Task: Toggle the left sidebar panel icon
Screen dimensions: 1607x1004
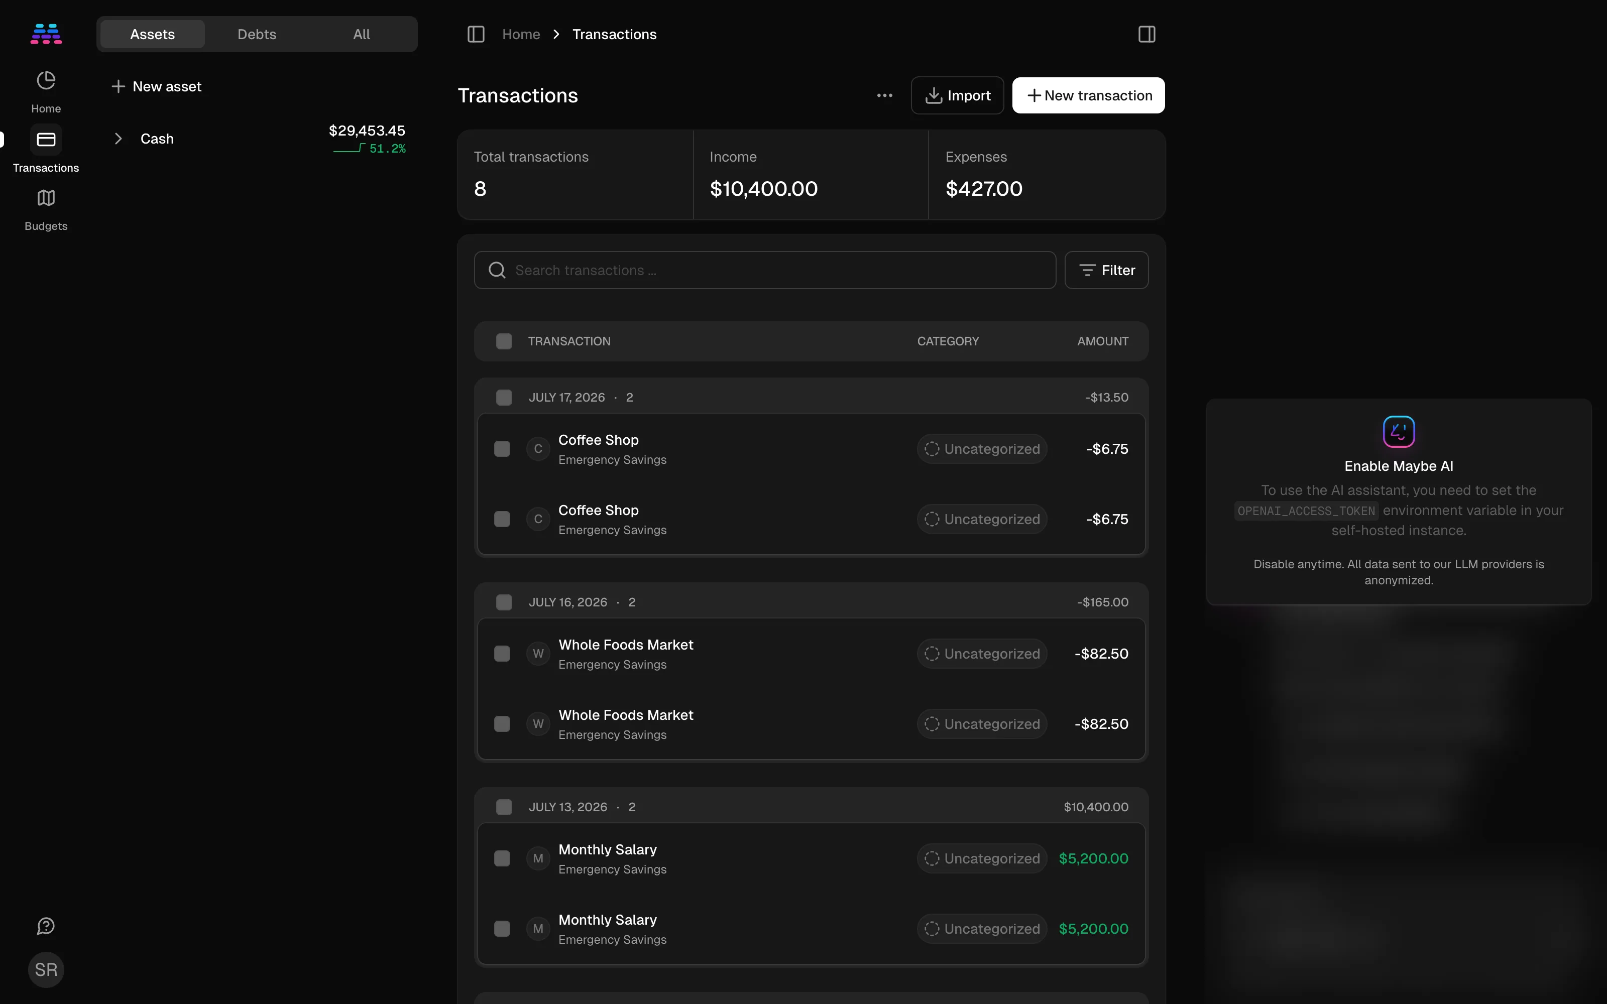Action: click(x=476, y=34)
